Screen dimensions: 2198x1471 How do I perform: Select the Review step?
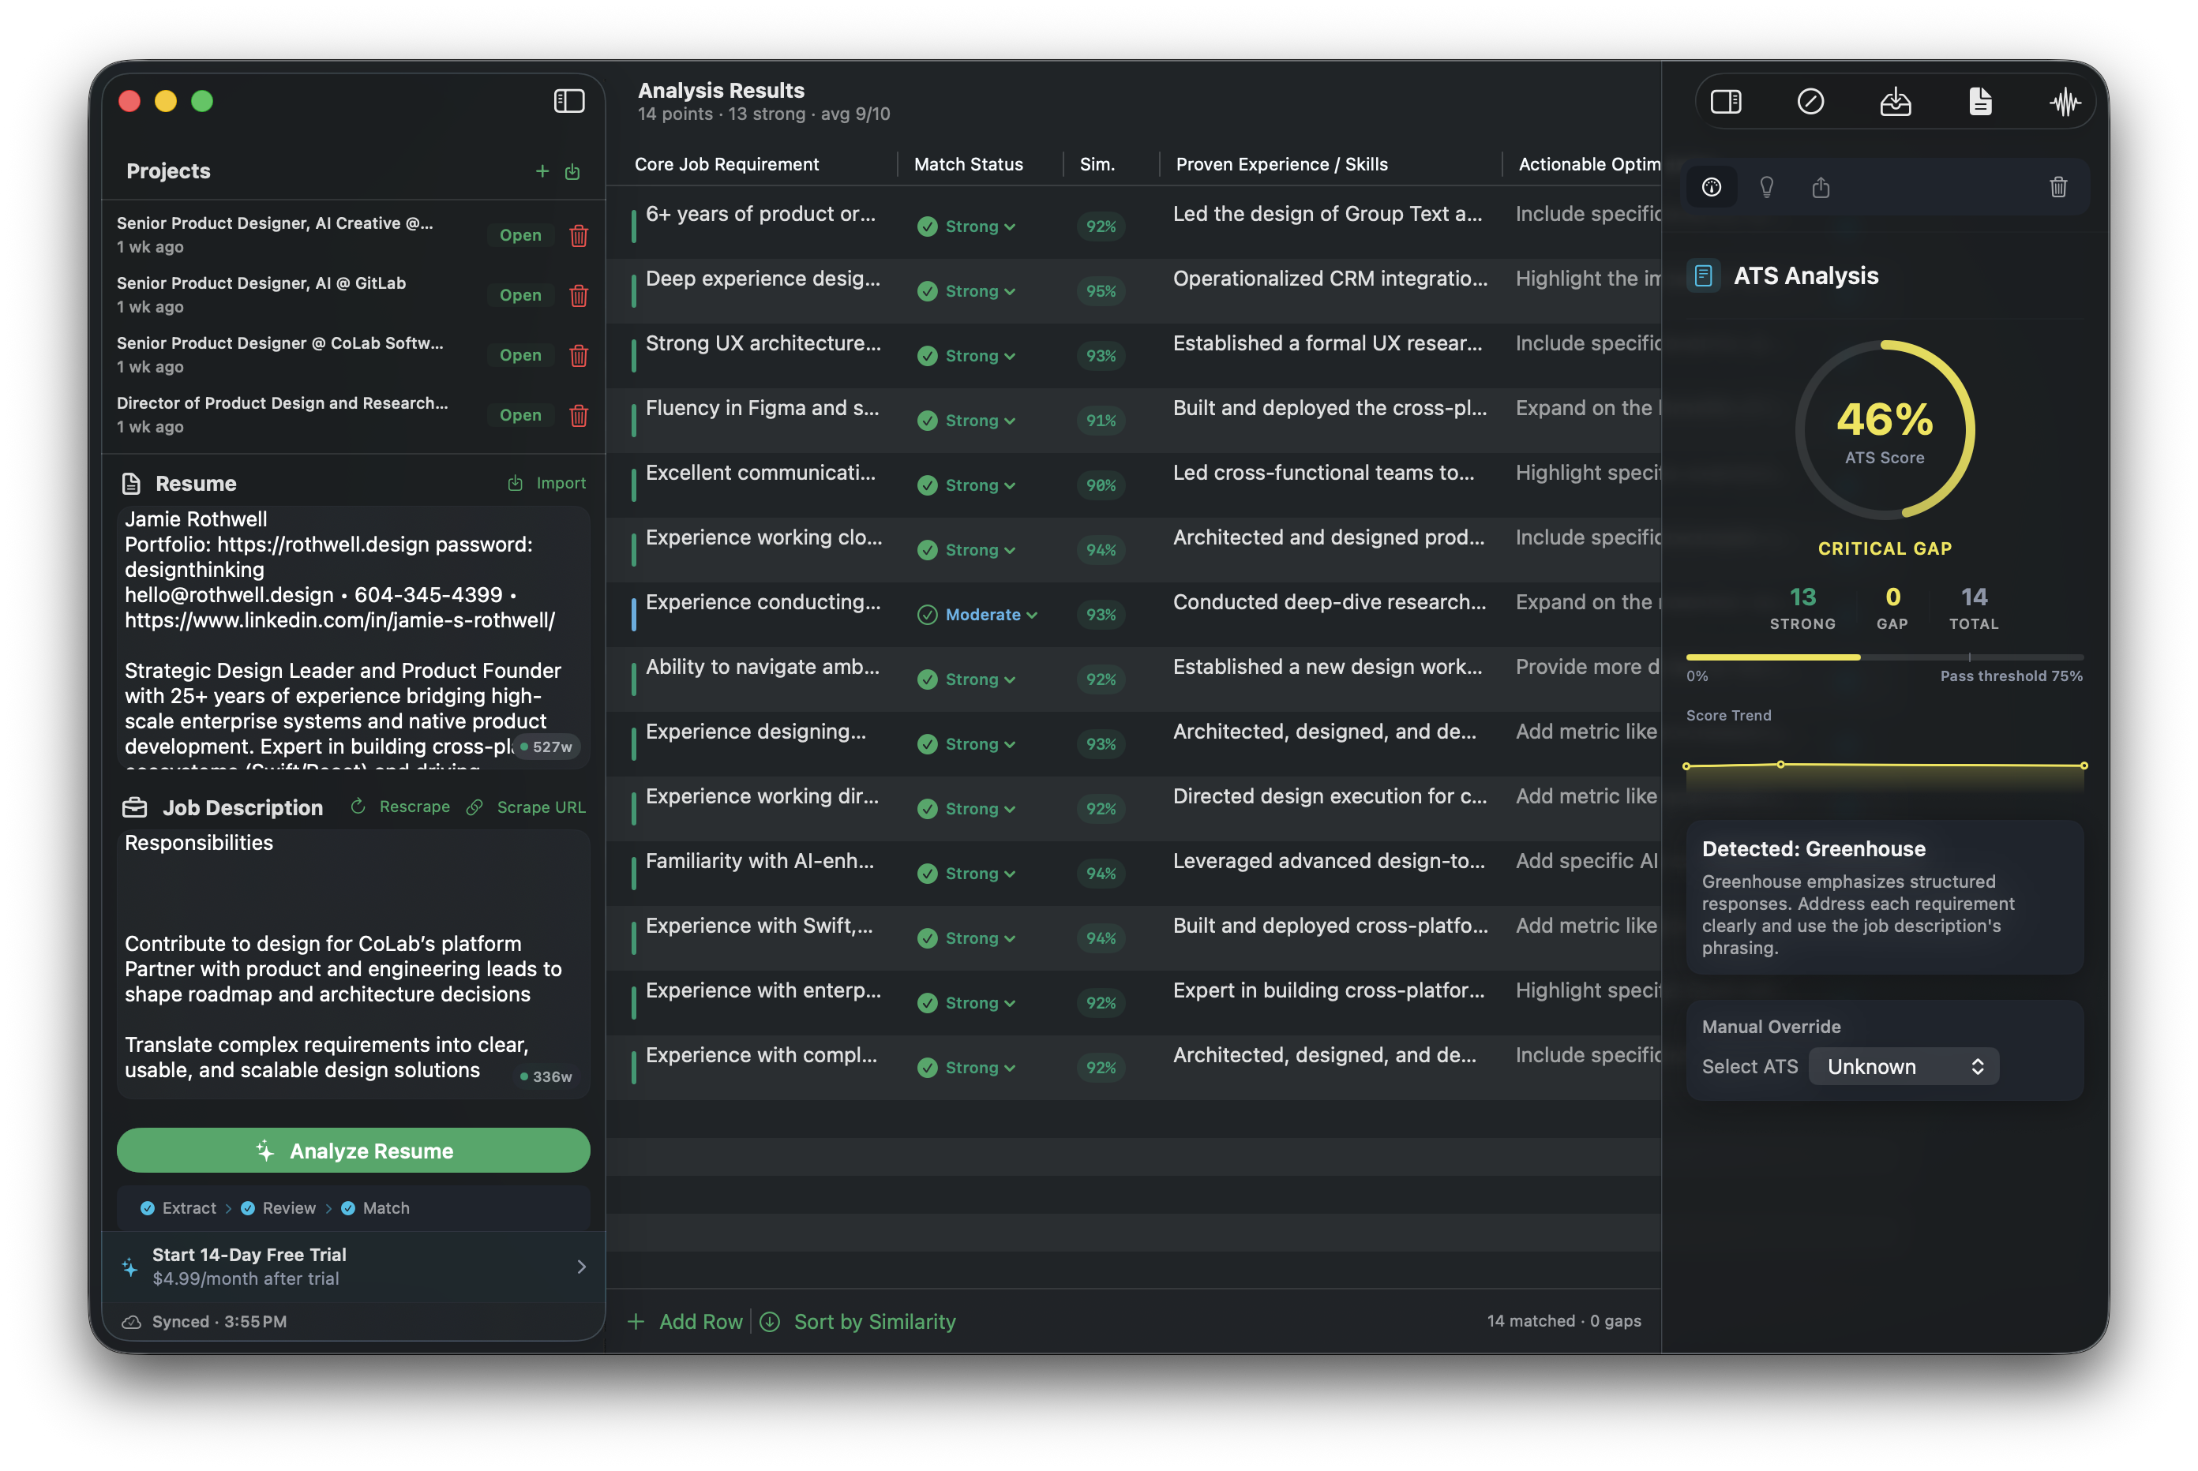click(279, 1207)
